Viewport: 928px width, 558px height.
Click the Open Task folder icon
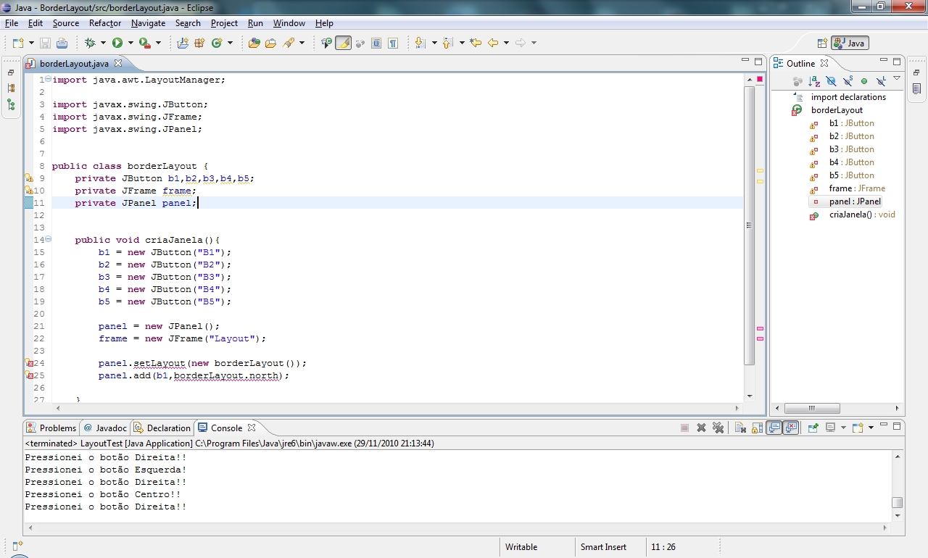click(x=270, y=43)
